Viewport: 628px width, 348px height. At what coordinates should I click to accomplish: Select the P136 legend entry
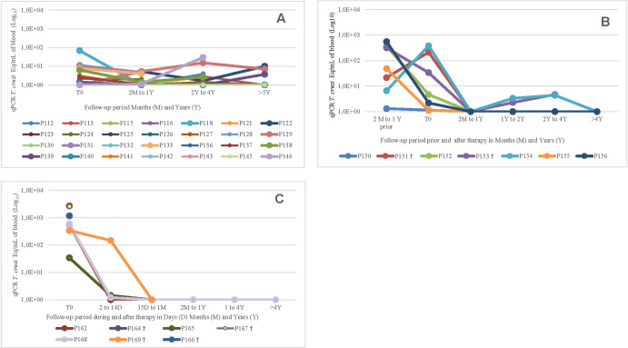(196, 145)
